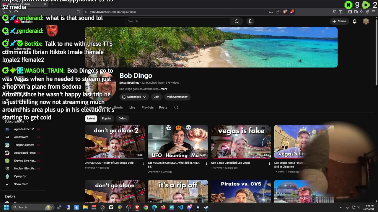Open Visual Studio Code from the taskbar
378x212 pixels.
pos(180,207)
